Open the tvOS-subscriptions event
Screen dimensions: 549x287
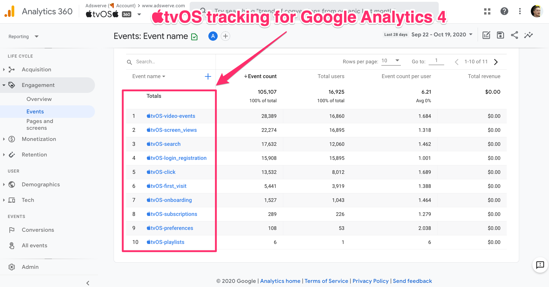(x=172, y=214)
